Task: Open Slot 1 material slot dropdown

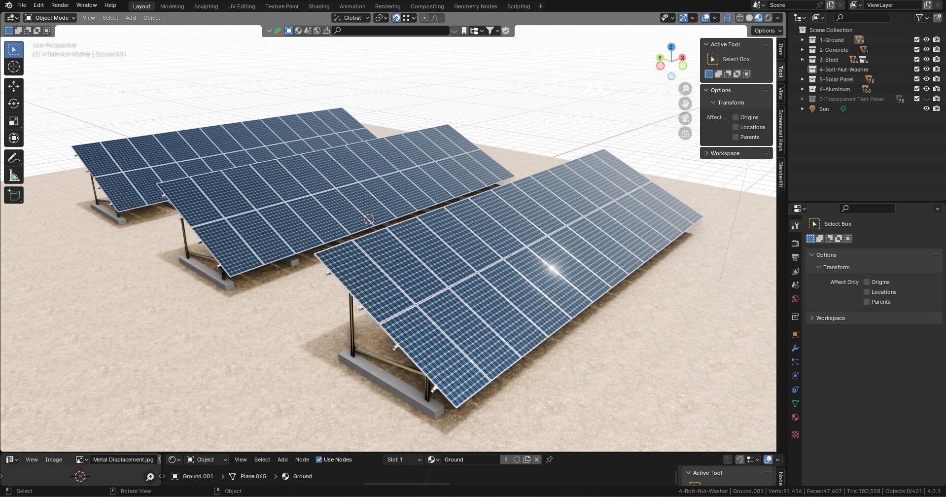Action: 404,460
